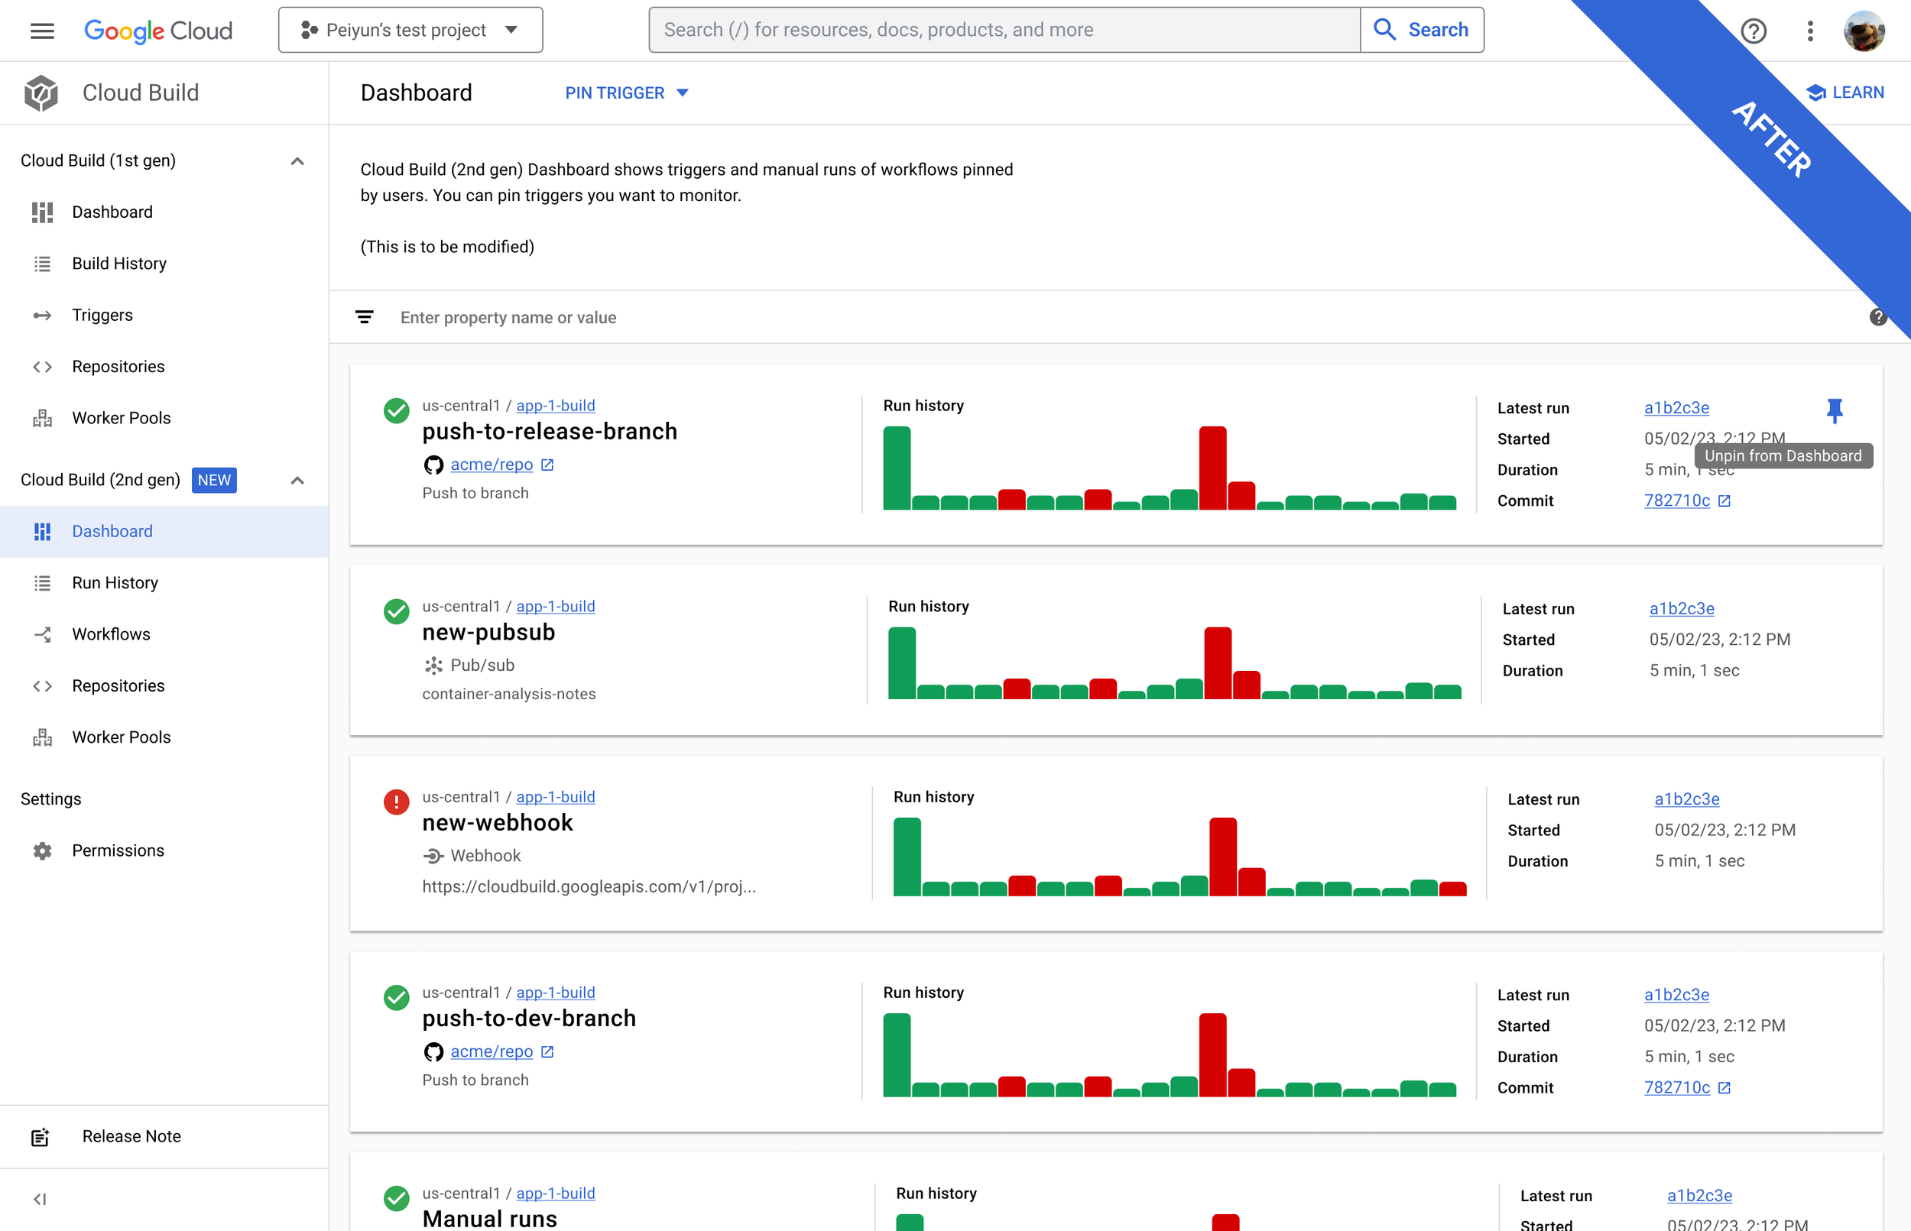Open external link icon next to commit 782710c in push-to-release-branch
Image resolution: width=1911 pixels, height=1231 pixels.
point(1724,501)
